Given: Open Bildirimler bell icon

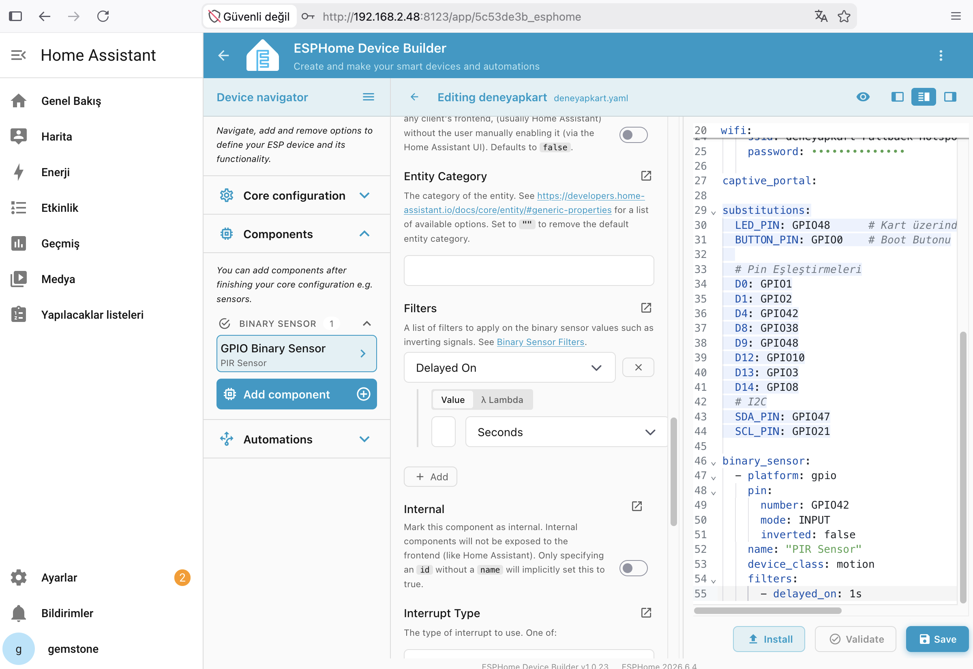Looking at the screenshot, I should coord(19,613).
